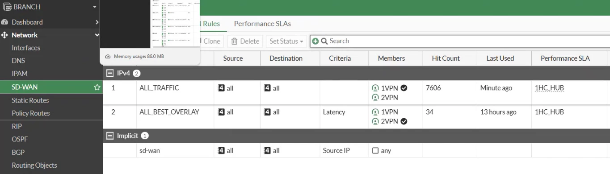The width and height of the screenshot is (610, 174).
Task: Click the source address icon in sd-wan row
Action: [221, 151]
